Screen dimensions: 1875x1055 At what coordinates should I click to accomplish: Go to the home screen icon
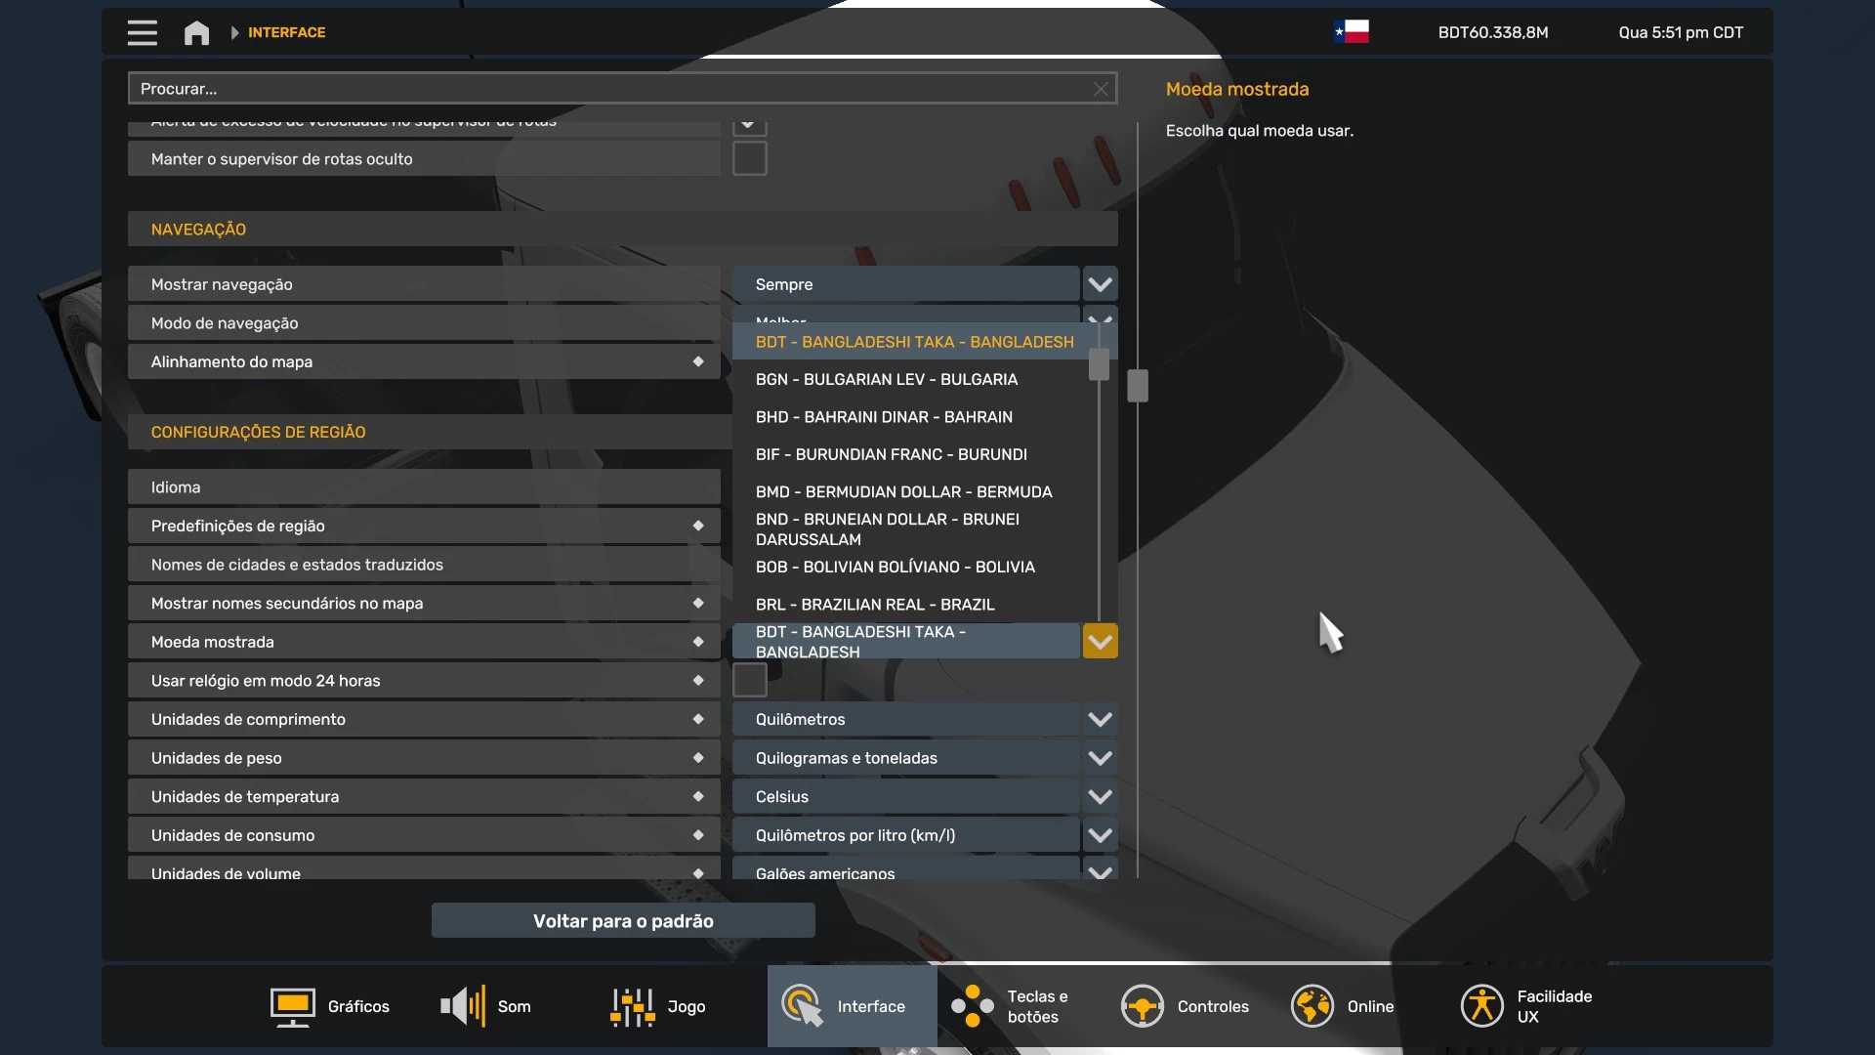point(196,33)
